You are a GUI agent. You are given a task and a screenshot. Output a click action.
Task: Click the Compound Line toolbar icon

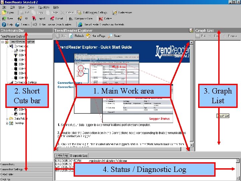(71, 19)
